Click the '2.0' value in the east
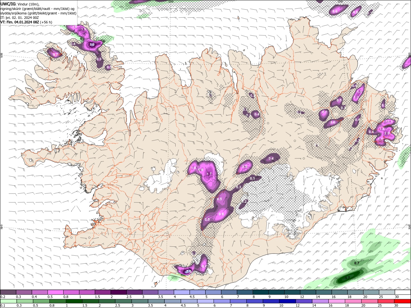Screen dimensions: 411x308 [387, 133]
